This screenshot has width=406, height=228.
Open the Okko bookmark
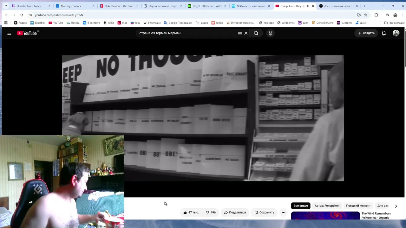click(x=109, y=23)
